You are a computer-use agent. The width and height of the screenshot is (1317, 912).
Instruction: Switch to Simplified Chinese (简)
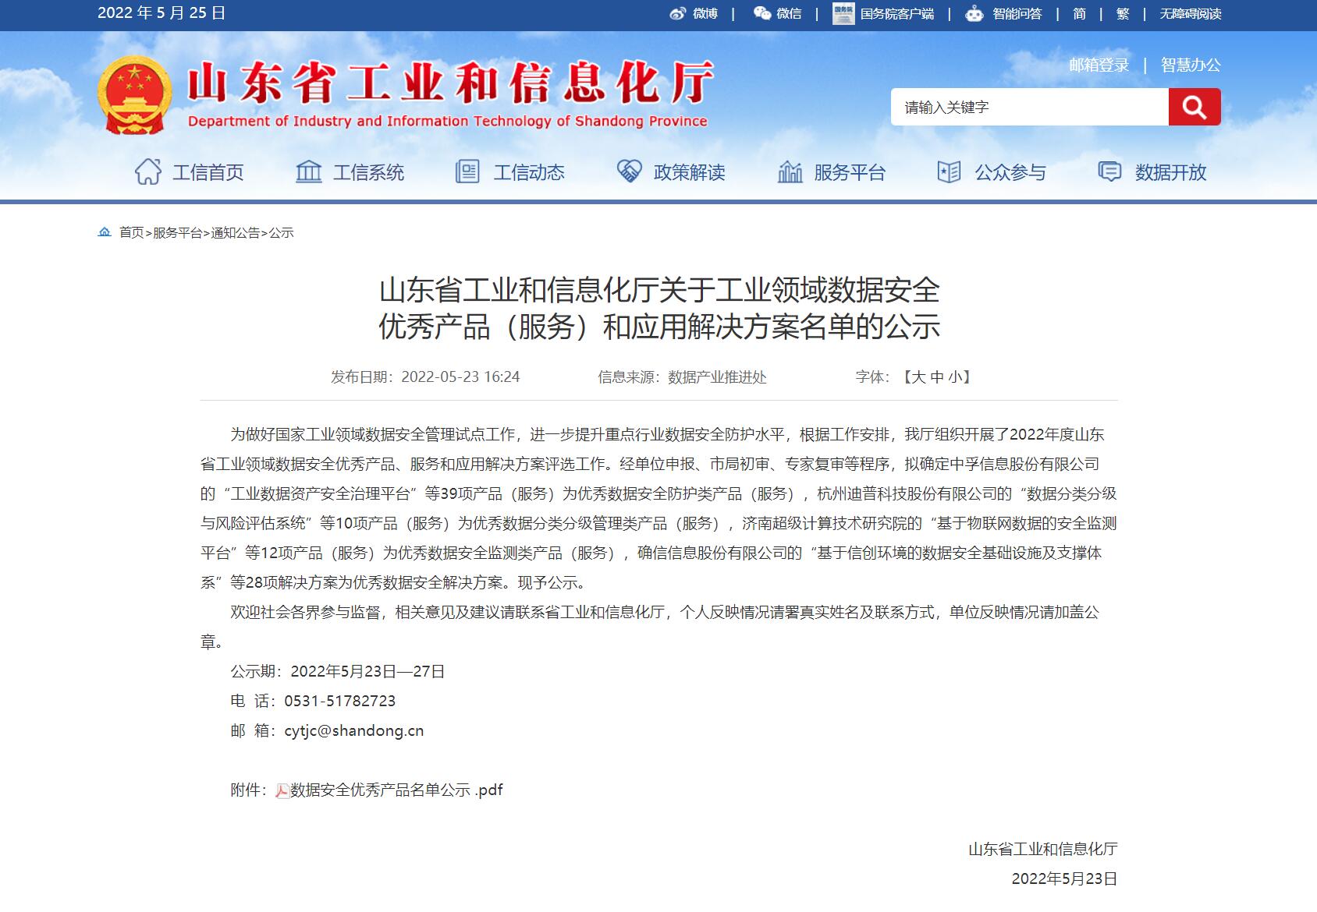coord(1079,13)
